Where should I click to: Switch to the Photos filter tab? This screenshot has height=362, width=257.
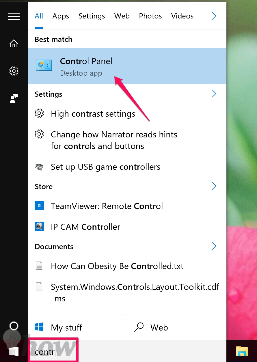pos(150,16)
